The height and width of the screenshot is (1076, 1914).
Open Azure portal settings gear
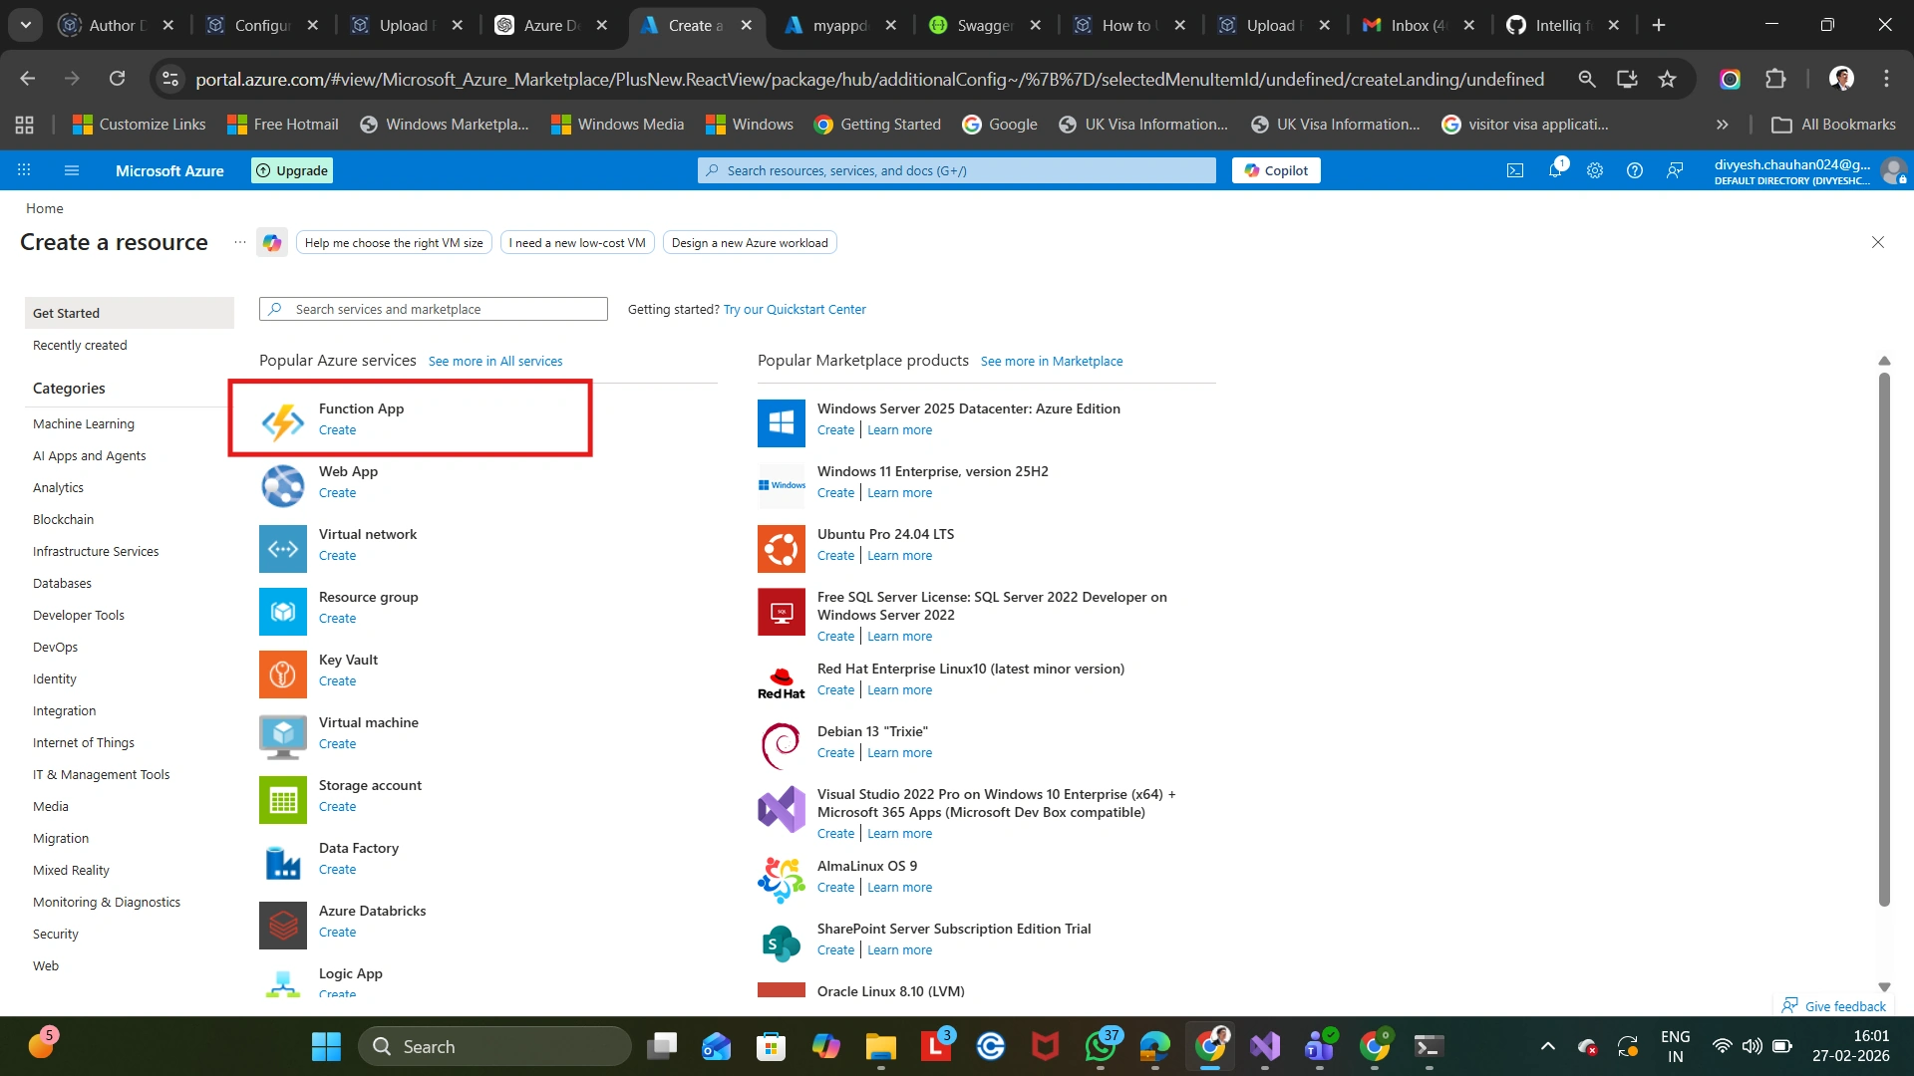pyautogui.click(x=1595, y=170)
